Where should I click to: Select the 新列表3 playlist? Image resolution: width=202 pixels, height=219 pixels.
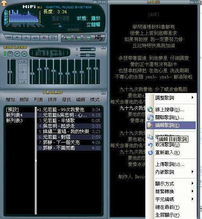pos(20,121)
